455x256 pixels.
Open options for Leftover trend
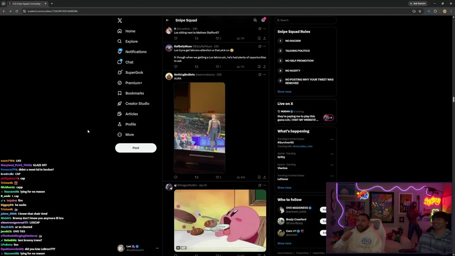point(332,176)
